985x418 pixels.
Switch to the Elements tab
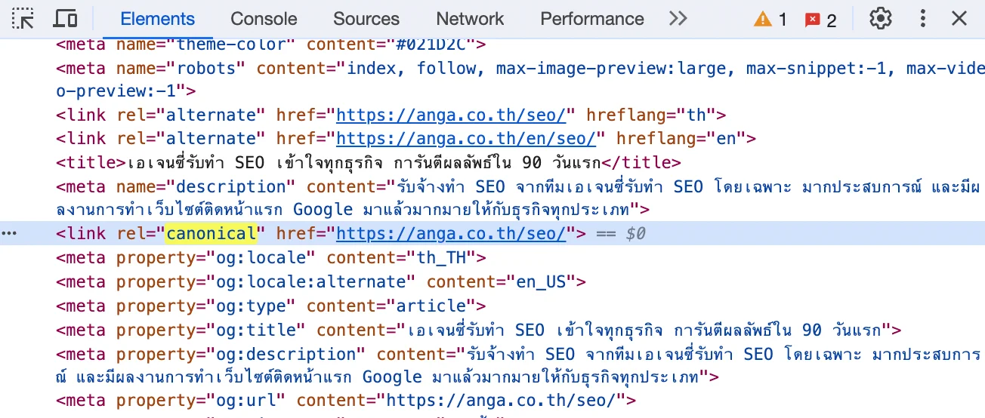(157, 19)
